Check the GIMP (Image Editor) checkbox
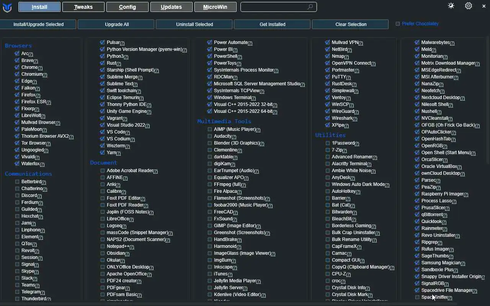This screenshot has width=490, height=306. click(x=210, y=226)
